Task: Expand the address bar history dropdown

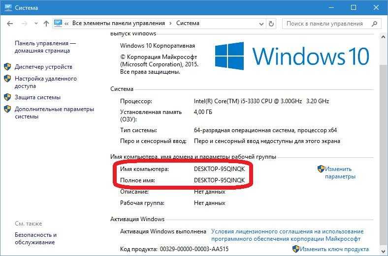Action: (x=261, y=24)
